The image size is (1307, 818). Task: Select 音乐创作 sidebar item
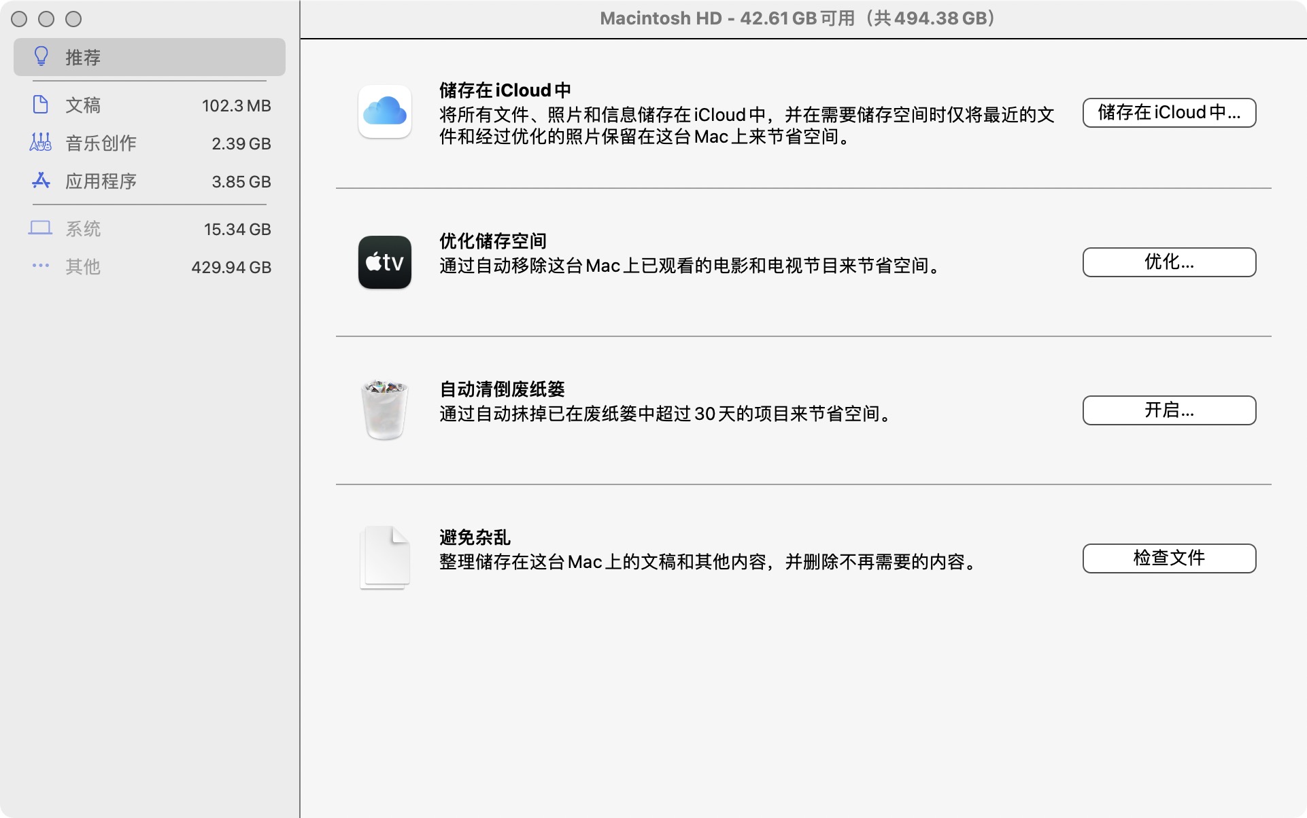click(101, 143)
